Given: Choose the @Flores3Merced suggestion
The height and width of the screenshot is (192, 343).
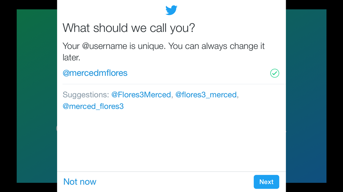Looking at the screenshot, I should [141, 95].
